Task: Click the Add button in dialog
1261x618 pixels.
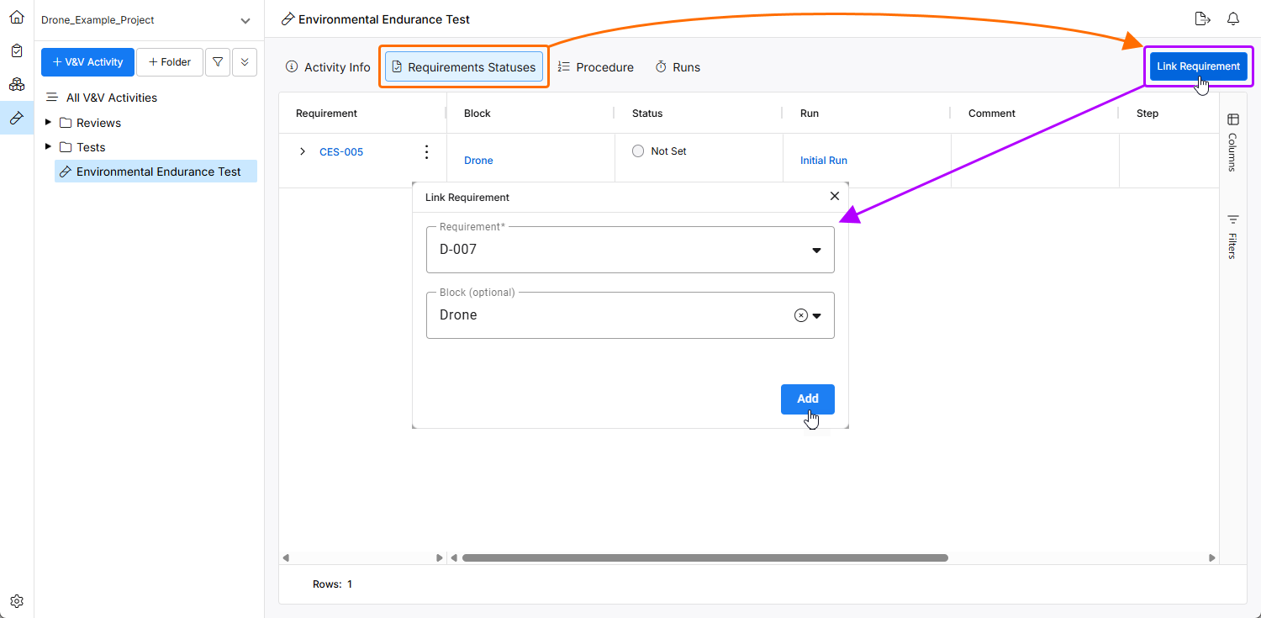Action: tap(807, 399)
